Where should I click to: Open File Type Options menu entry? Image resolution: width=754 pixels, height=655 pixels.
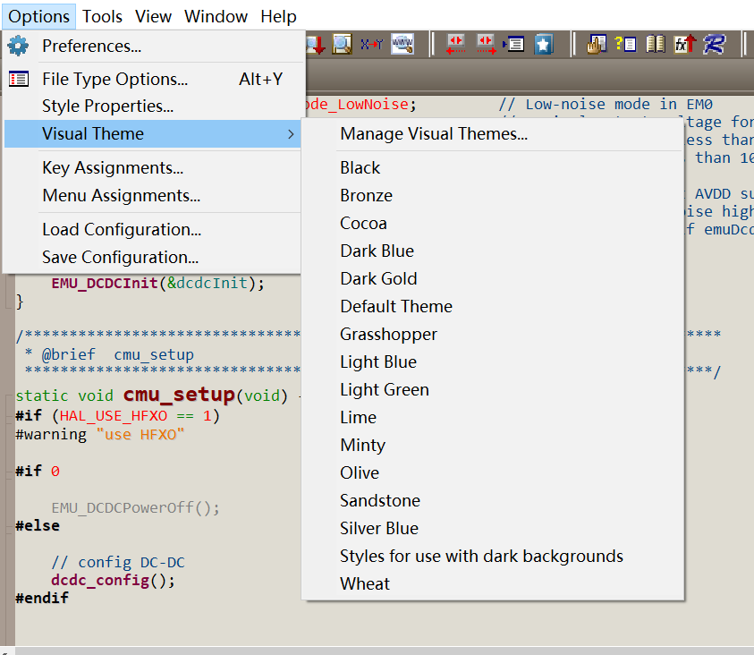(114, 79)
